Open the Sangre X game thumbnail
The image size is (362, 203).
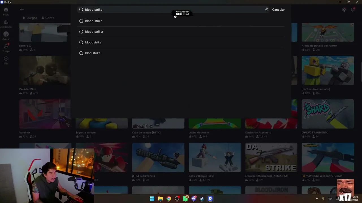(x=45, y=32)
